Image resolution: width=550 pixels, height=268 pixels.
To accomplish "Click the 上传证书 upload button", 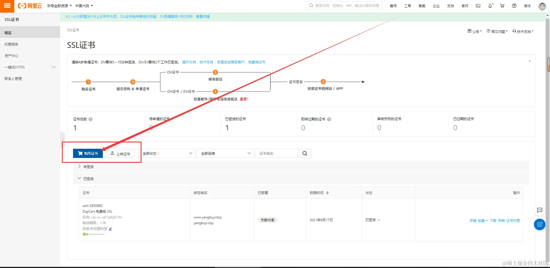I will pos(120,153).
